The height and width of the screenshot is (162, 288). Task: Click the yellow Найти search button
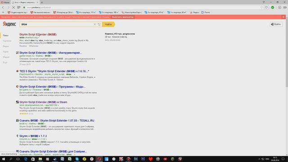(x=108, y=24)
